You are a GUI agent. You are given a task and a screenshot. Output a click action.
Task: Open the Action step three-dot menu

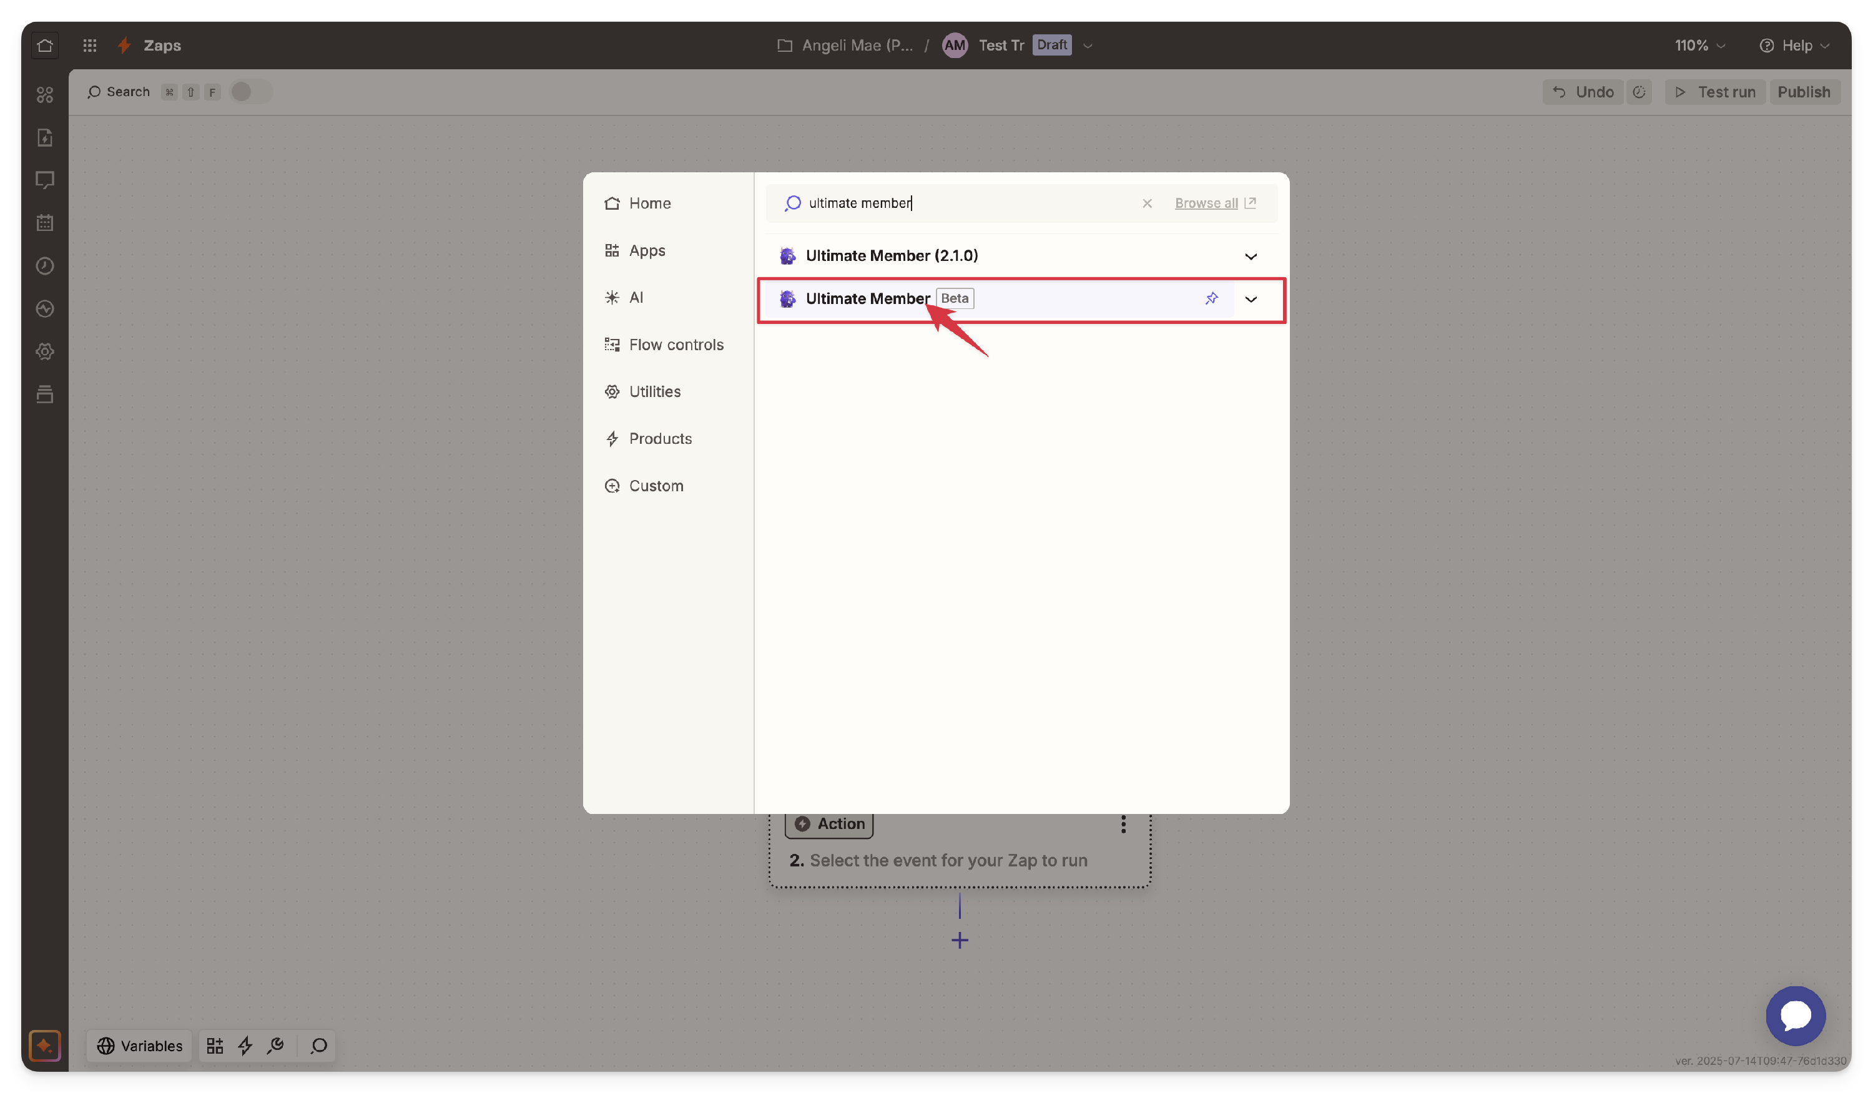pos(1123,823)
